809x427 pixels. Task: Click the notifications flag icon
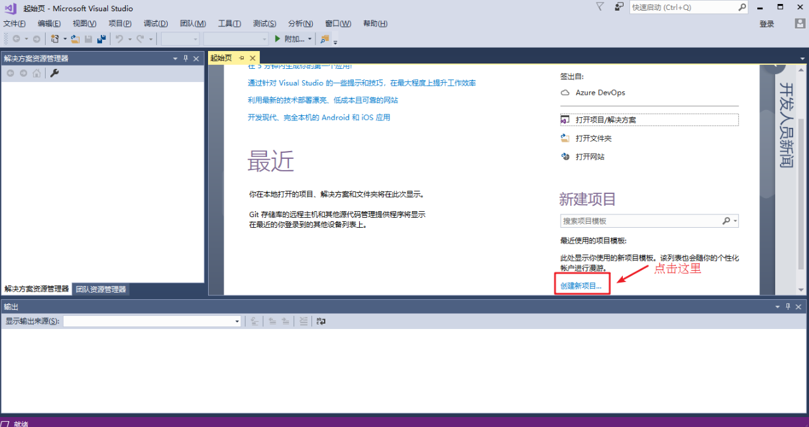[600, 7]
